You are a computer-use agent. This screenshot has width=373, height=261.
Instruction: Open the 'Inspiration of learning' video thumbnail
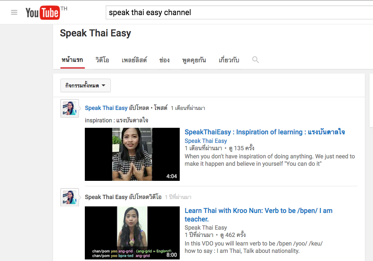(x=132, y=154)
